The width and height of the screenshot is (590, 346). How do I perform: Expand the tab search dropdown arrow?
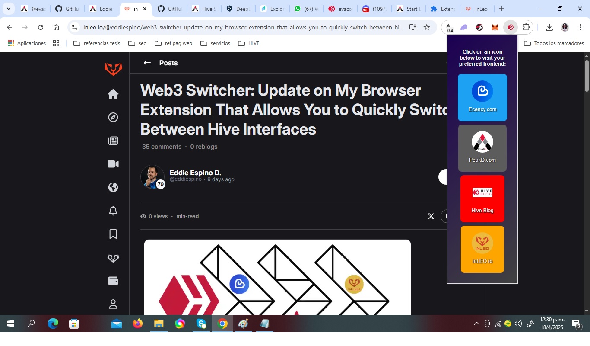click(x=8, y=9)
